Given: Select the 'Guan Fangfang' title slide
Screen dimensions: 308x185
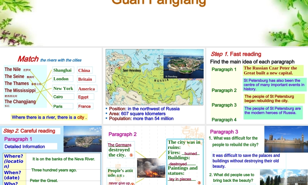Looking at the screenshot, I should tap(154, 23).
